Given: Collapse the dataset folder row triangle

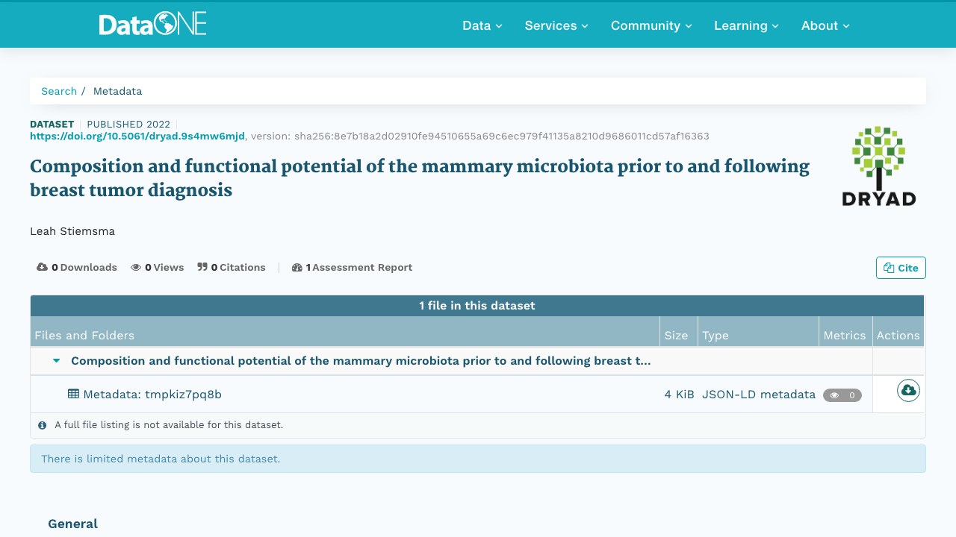Looking at the screenshot, I should point(57,361).
